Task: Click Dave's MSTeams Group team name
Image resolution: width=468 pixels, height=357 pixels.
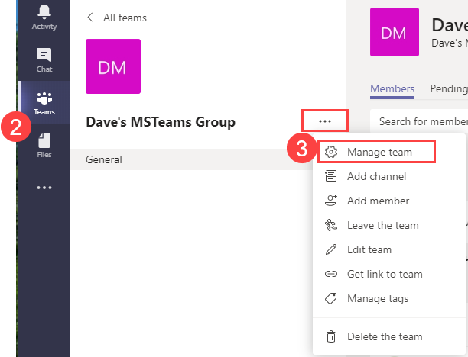Action: click(161, 122)
